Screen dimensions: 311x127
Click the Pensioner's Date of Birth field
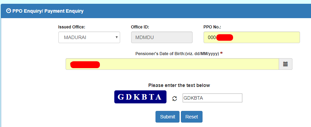pyautogui.click(x=172, y=64)
